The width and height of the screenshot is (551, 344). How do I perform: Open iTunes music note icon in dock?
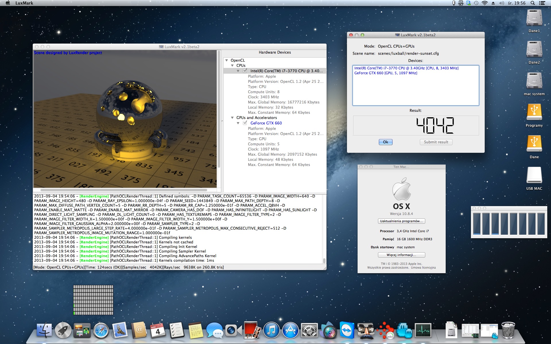click(x=271, y=331)
